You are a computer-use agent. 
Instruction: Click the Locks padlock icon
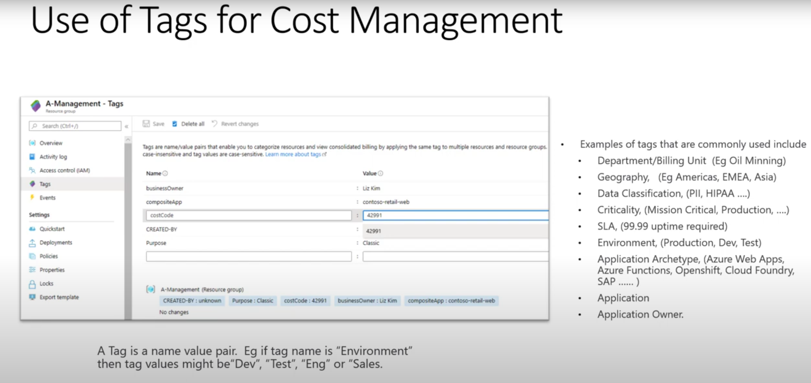(32, 284)
